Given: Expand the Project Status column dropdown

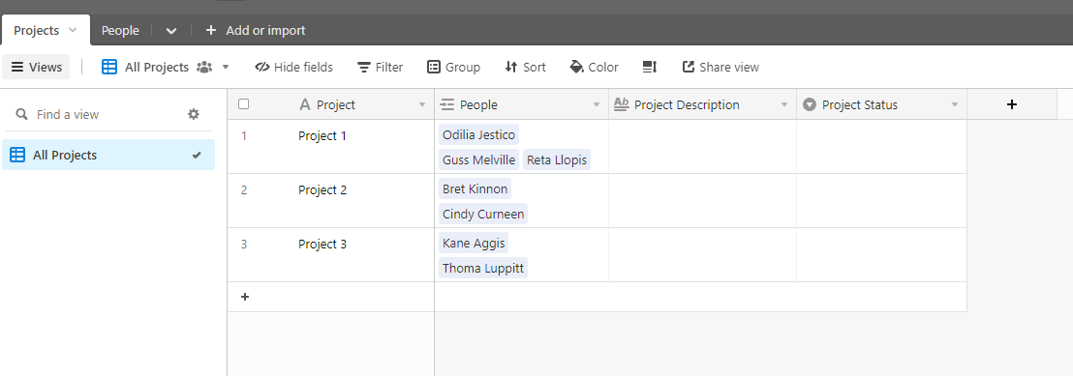Looking at the screenshot, I should 955,105.
